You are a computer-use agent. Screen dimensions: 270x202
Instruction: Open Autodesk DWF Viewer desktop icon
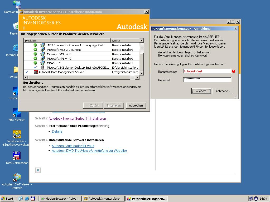click(17, 181)
